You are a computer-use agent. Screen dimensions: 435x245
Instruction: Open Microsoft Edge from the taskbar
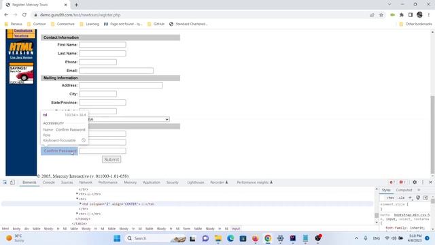tap(230, 238)
